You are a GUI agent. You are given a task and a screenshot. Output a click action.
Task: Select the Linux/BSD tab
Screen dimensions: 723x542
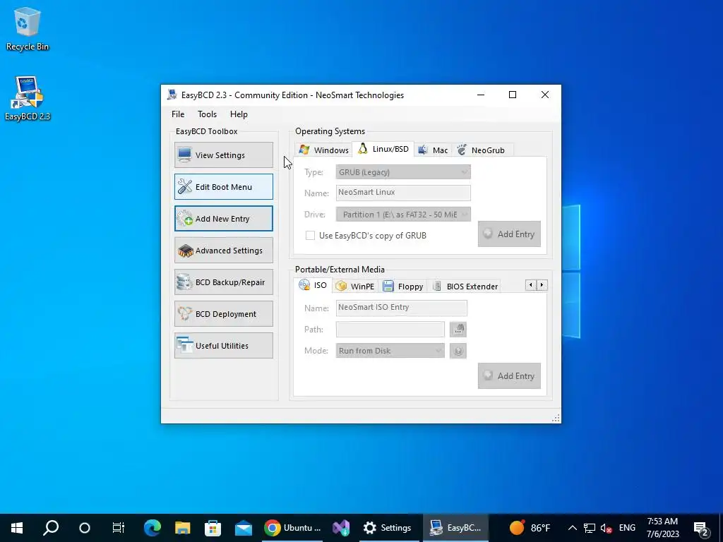pos(383,149)
